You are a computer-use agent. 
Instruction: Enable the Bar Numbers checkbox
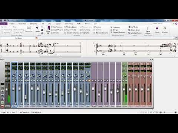52,27
